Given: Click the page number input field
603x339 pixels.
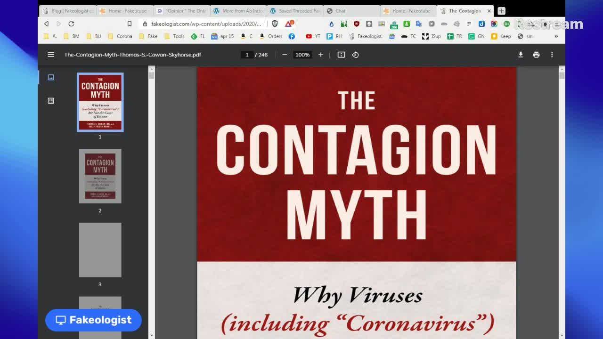Looking at the screenshot, I should pos(247,55).
